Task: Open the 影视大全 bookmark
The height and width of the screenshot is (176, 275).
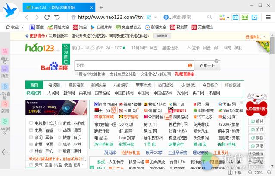Action: pyautogui.click(x=156, y=27)
